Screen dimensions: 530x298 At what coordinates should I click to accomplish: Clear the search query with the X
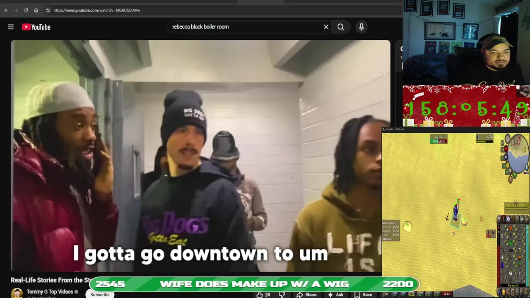pyautogui.click(x=326, y=27)
